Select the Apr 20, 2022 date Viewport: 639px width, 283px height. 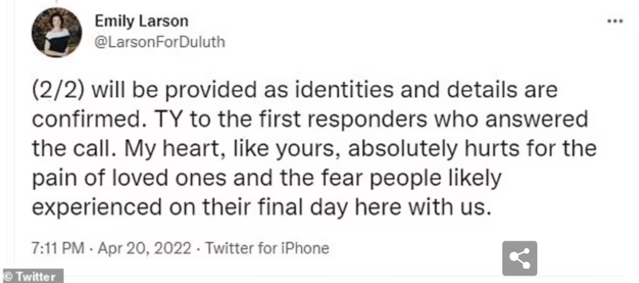(x=144, y=248)
